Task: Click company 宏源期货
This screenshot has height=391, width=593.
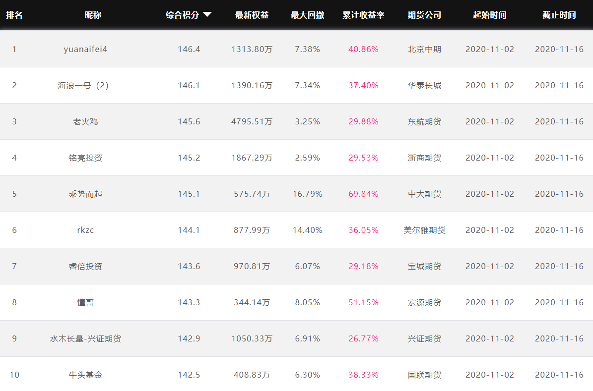Action: 424,303
